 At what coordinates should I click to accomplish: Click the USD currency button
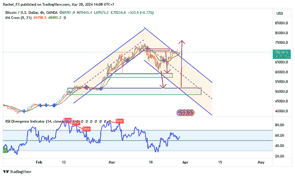click(282, 13)
